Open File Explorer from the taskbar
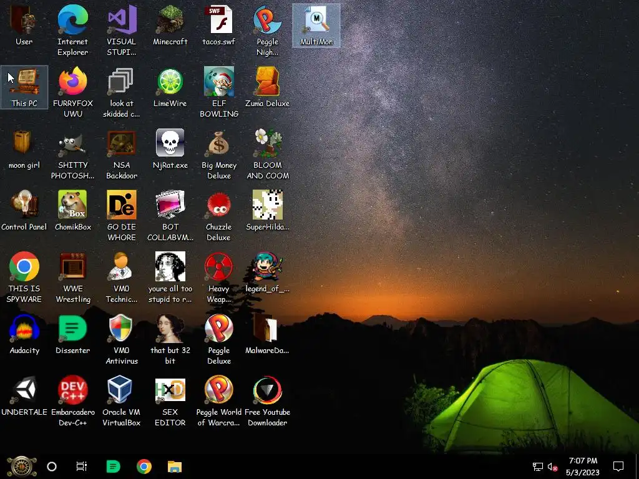The height and width of the screenshot is (479, 639). click(x=175, y=467)
